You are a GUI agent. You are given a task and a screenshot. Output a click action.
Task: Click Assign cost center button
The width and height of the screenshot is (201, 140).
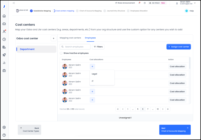(x=178, y=47)
